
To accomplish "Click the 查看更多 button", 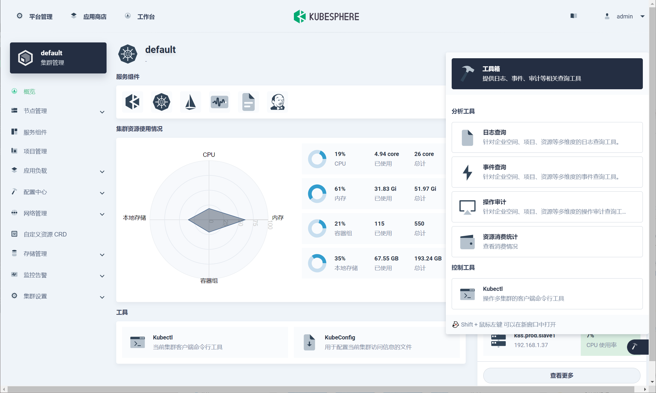I will 561,375.
